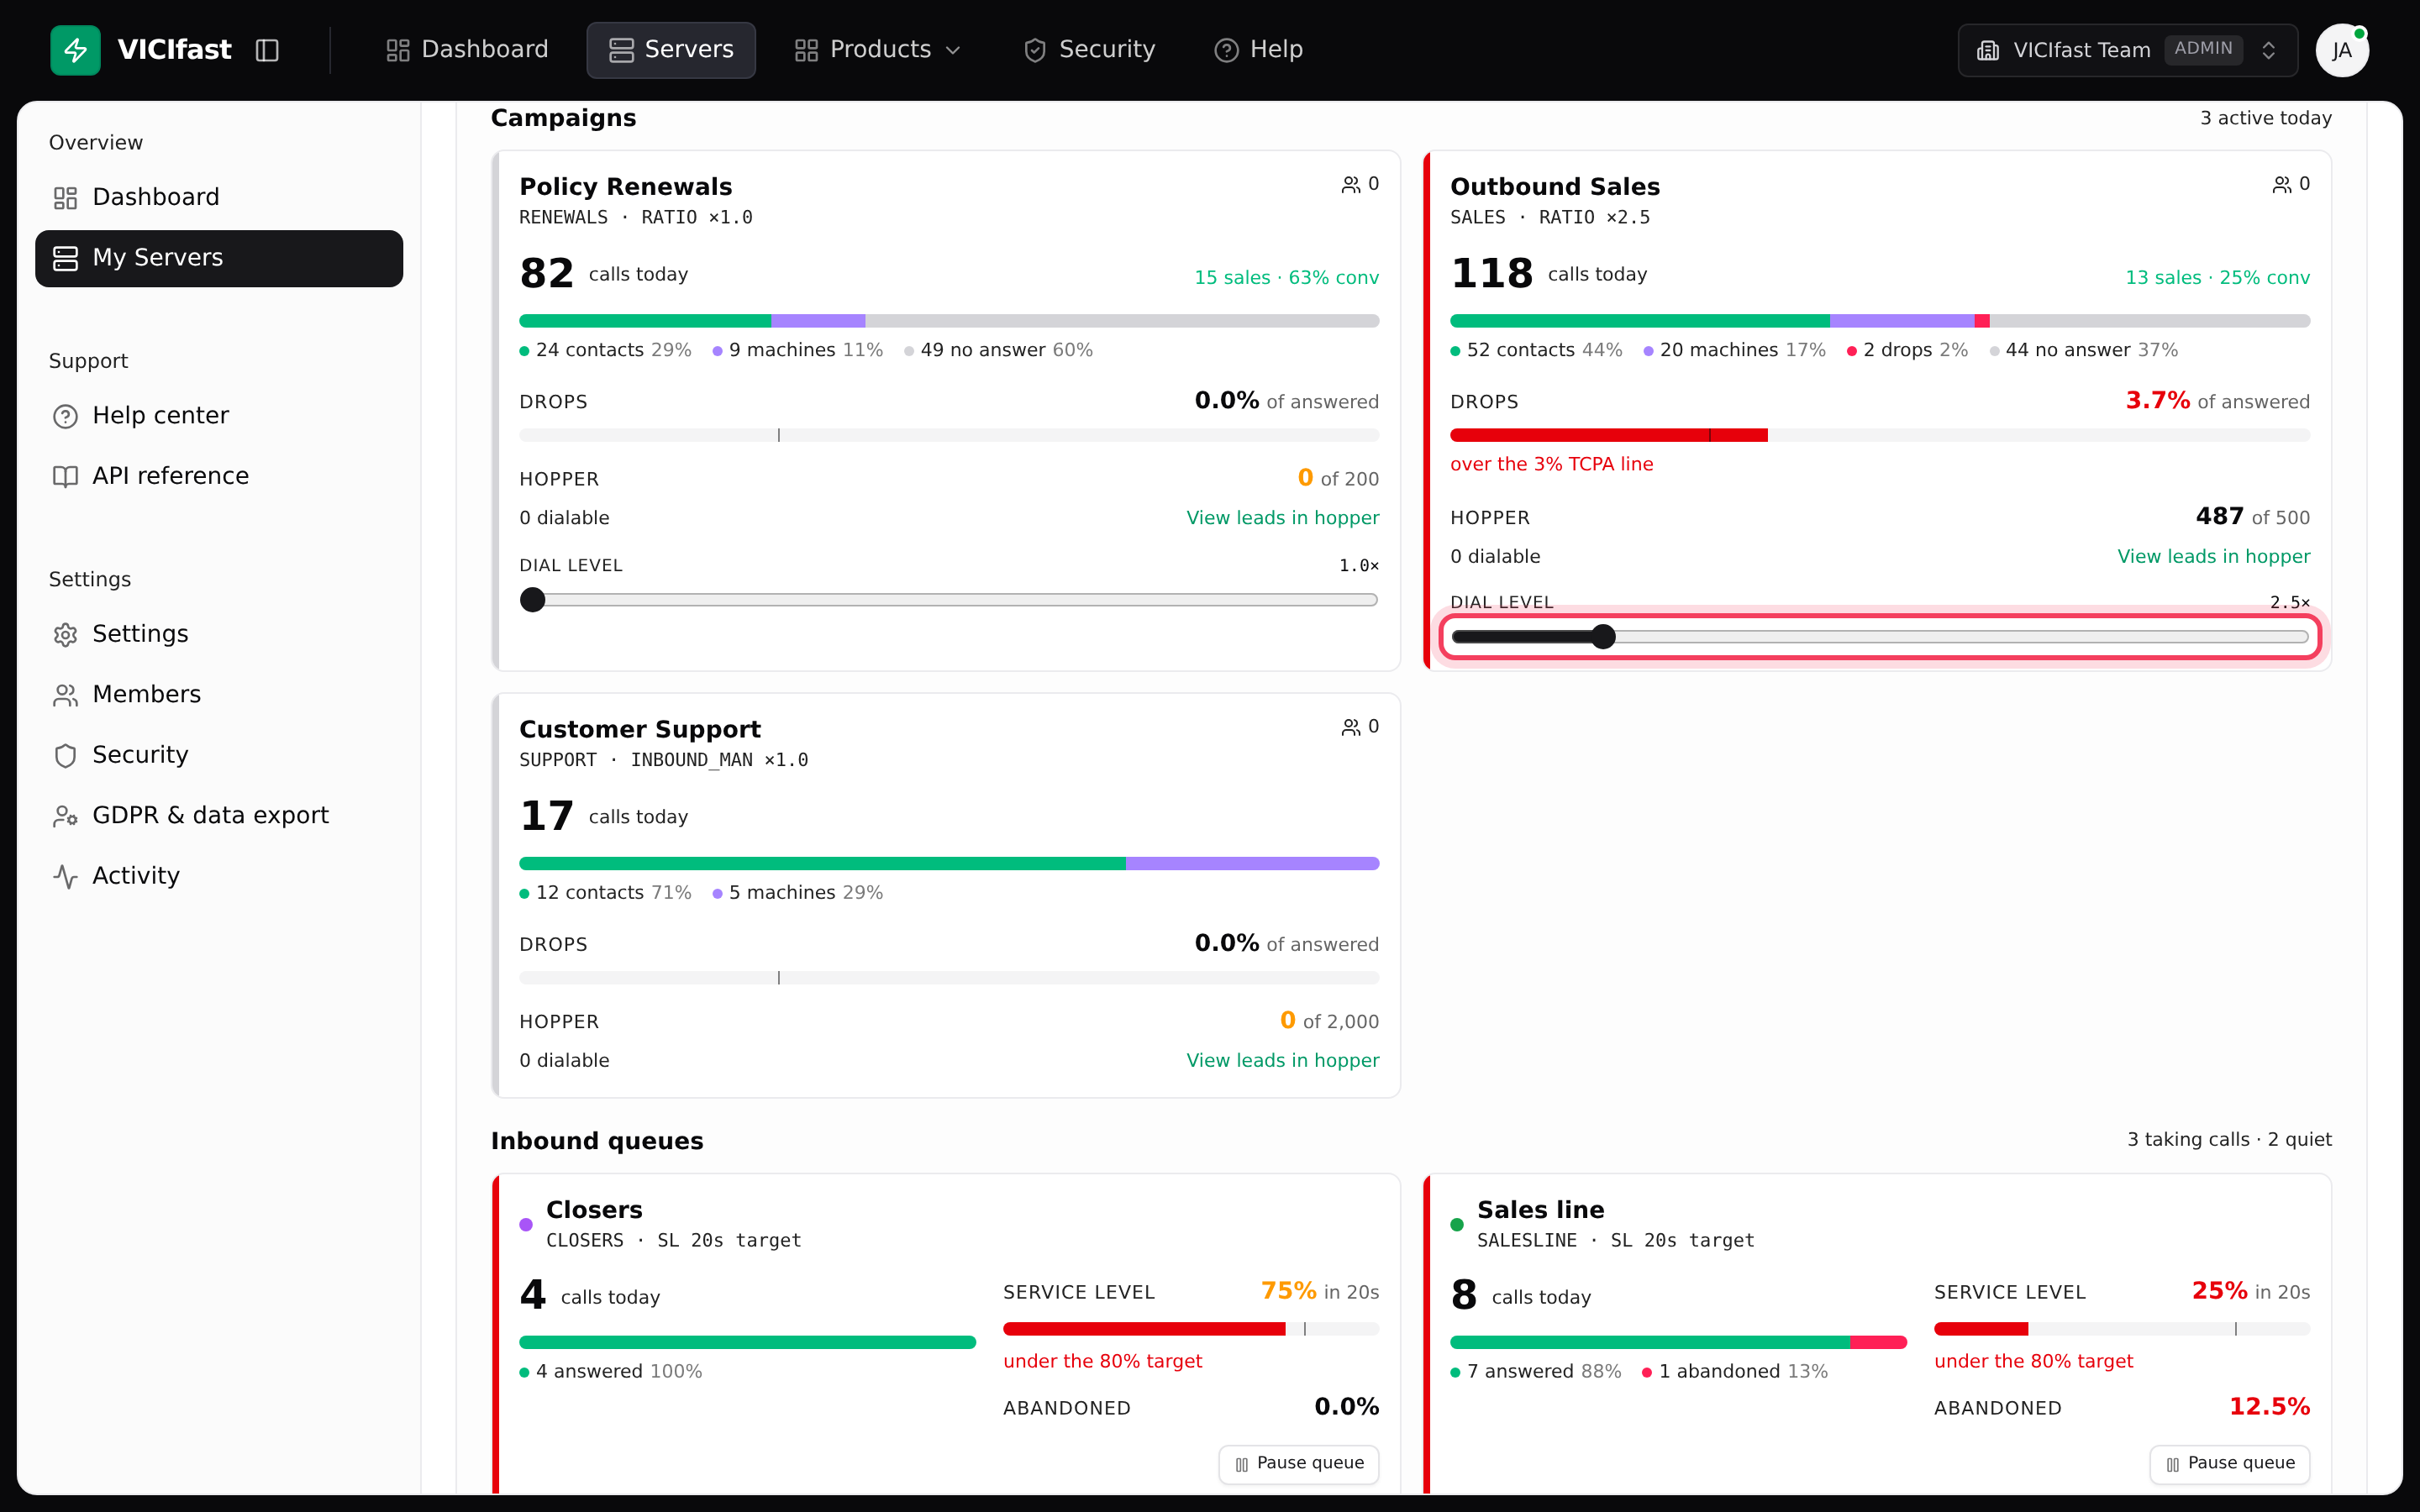Viewport: 2420px width, 1512px height.
Task: Click agents icon on Policy Renewals card
Action: point(1351,185)
